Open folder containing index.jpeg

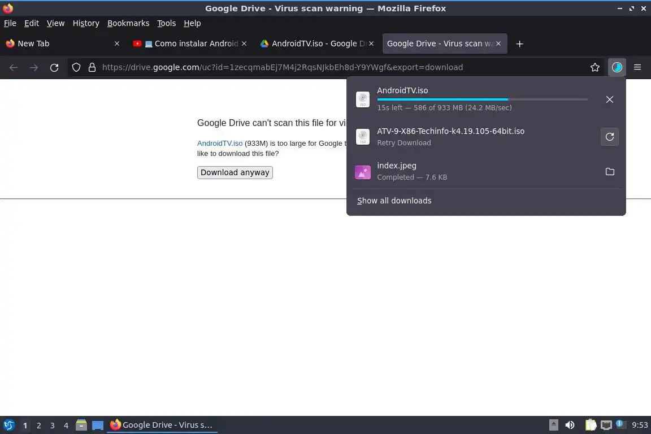[x=610, y=172]
